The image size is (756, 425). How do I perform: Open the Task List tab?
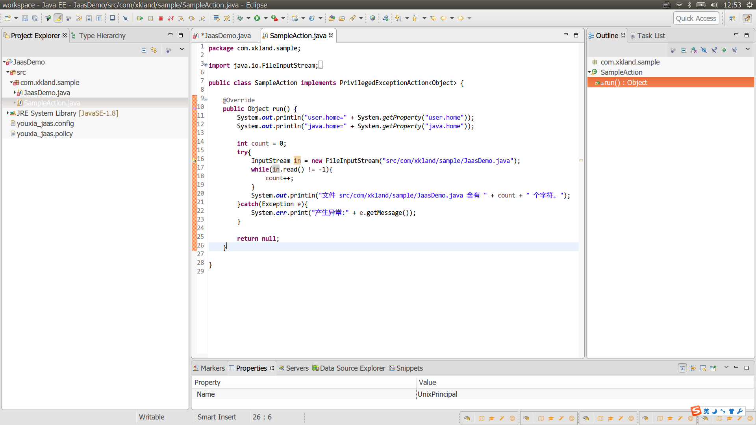point(650,36)
